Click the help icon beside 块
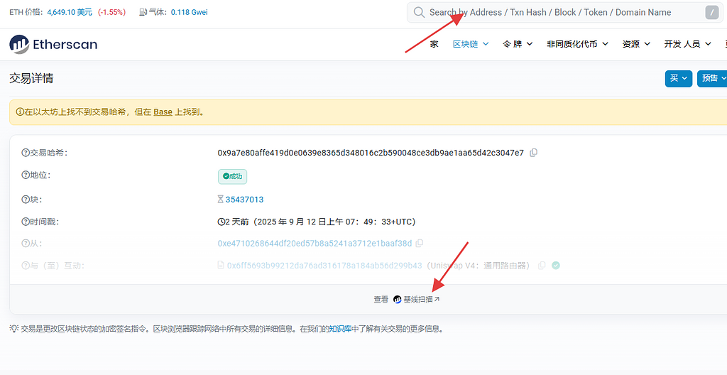The width and height of the screenshot is (727, 375). pyautogui.click(x=26, y=200)
